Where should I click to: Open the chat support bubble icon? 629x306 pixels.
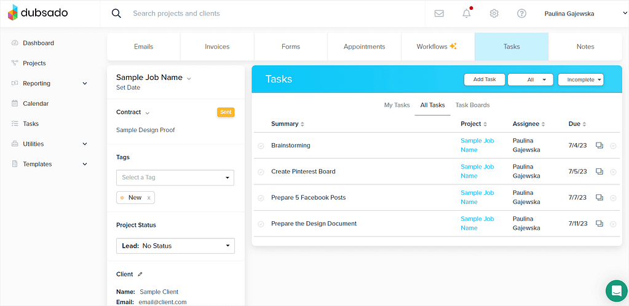tap(617, 291)
